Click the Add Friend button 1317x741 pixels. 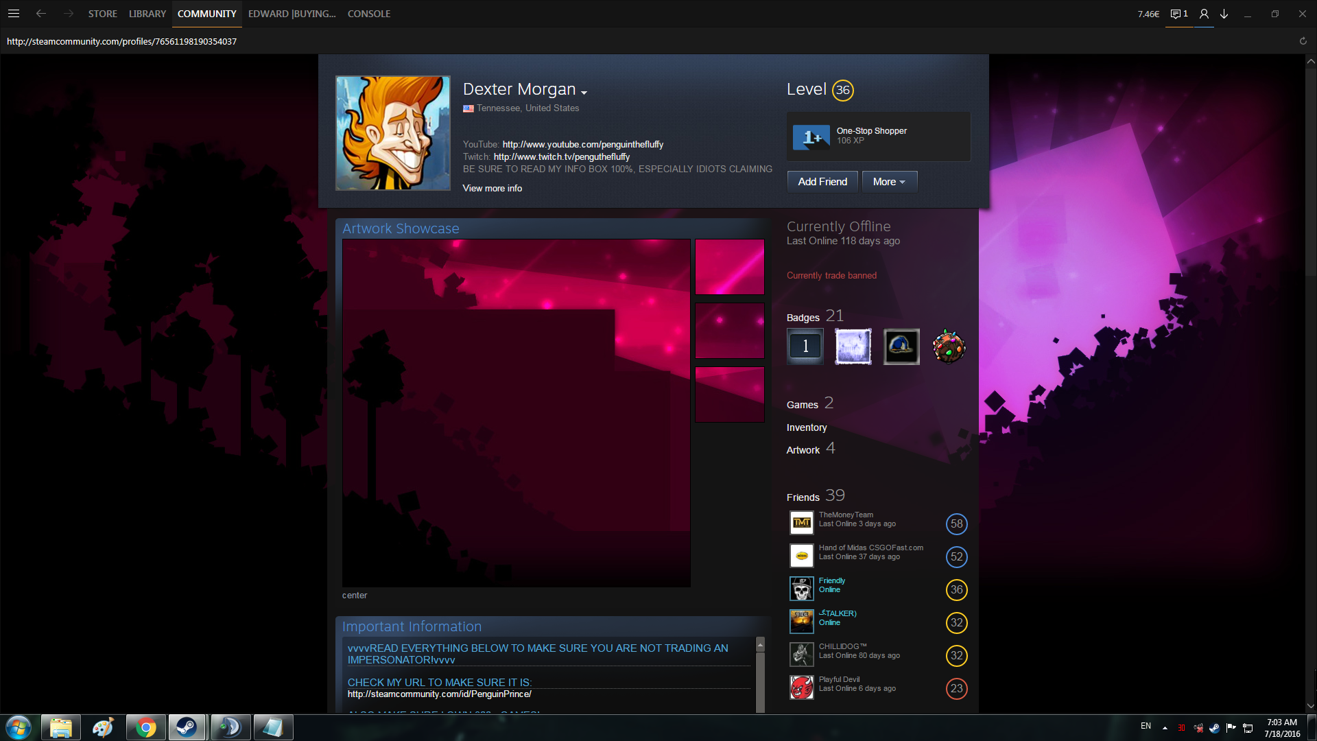[822, 182]
